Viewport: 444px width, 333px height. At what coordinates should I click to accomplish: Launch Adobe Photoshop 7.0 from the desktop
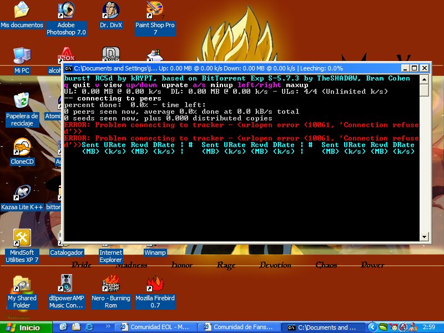tap(66, 18)
